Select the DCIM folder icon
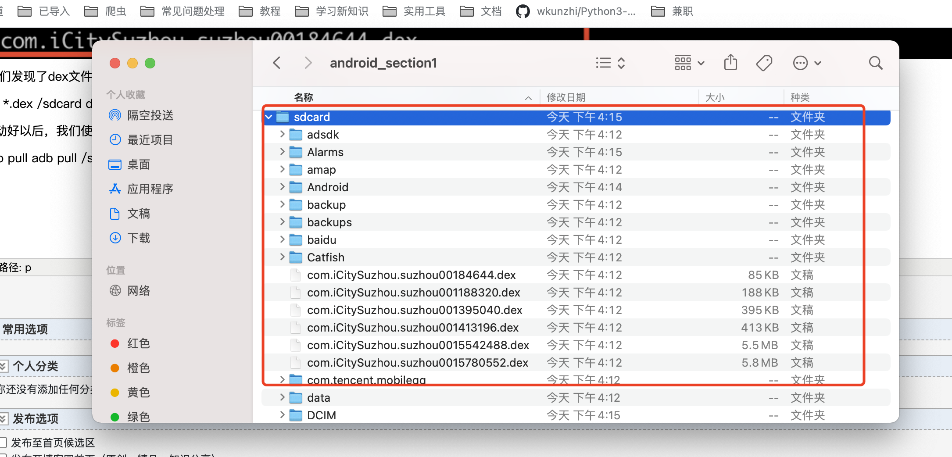 pyautogui.click(x=296, y=415)
